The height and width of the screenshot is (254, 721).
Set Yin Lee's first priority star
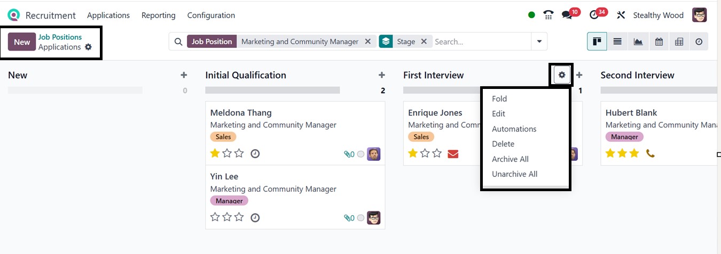click(x=215, y=217)
